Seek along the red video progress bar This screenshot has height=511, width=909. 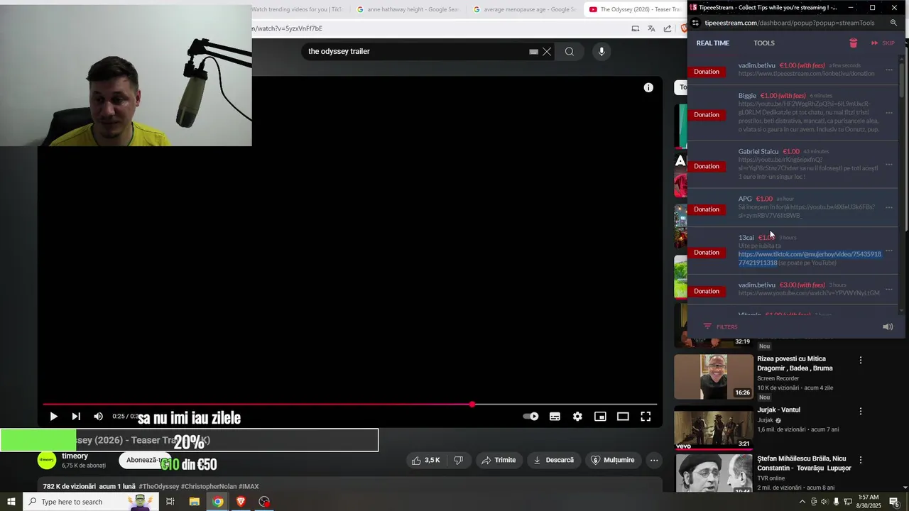pos(349,405)
